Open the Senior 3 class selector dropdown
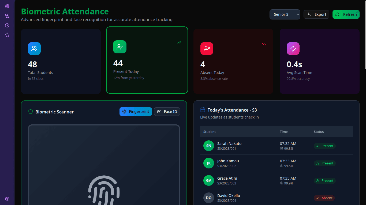Viewport: 366px width, 205px height. point(285,14)
